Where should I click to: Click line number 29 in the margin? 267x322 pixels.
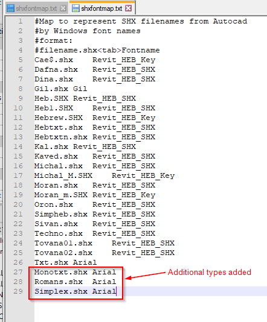click(18, 291)
